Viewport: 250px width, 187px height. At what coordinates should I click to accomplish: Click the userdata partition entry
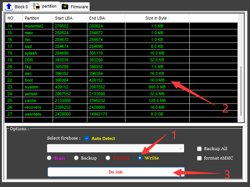tap(33, 114)
